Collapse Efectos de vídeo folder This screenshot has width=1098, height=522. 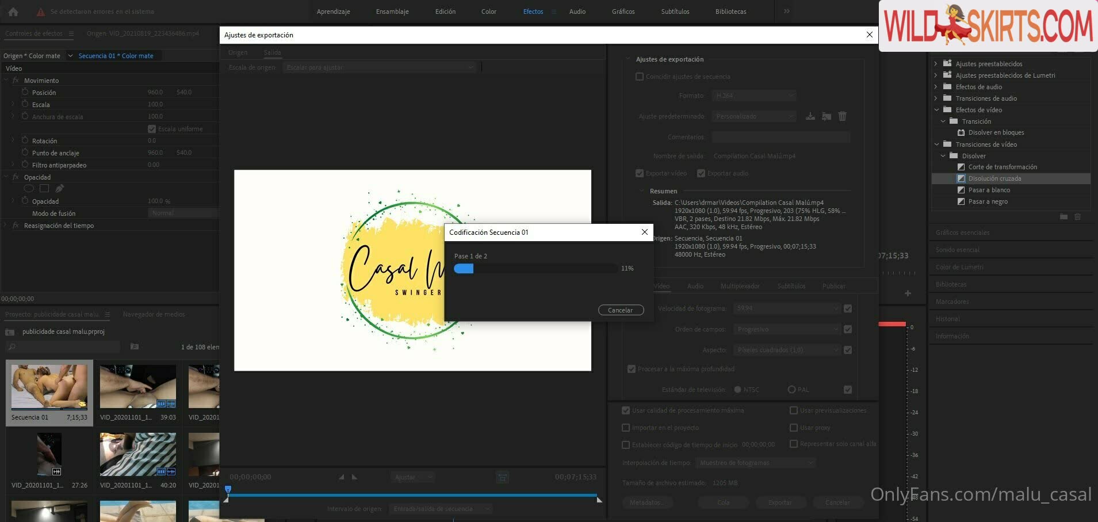click(x=936, y=110)
